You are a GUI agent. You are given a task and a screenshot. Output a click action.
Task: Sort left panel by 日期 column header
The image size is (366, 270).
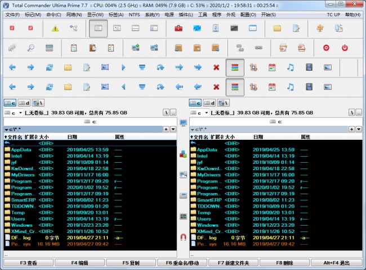[72, 137]
